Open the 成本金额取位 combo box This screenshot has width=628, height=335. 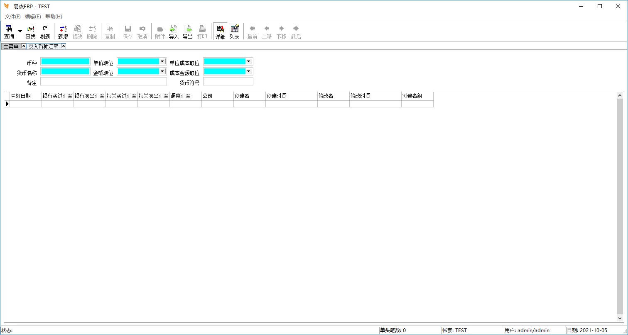[249, 71]
